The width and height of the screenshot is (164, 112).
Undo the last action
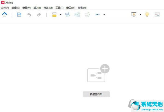(29, 15)
